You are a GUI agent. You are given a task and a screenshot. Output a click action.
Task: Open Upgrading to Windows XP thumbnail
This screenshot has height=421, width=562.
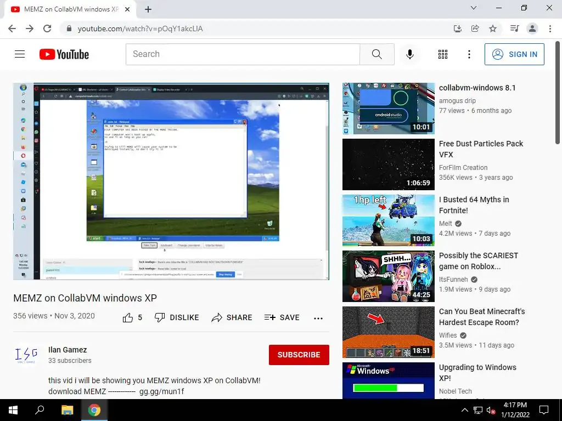(x=388, y=380)
